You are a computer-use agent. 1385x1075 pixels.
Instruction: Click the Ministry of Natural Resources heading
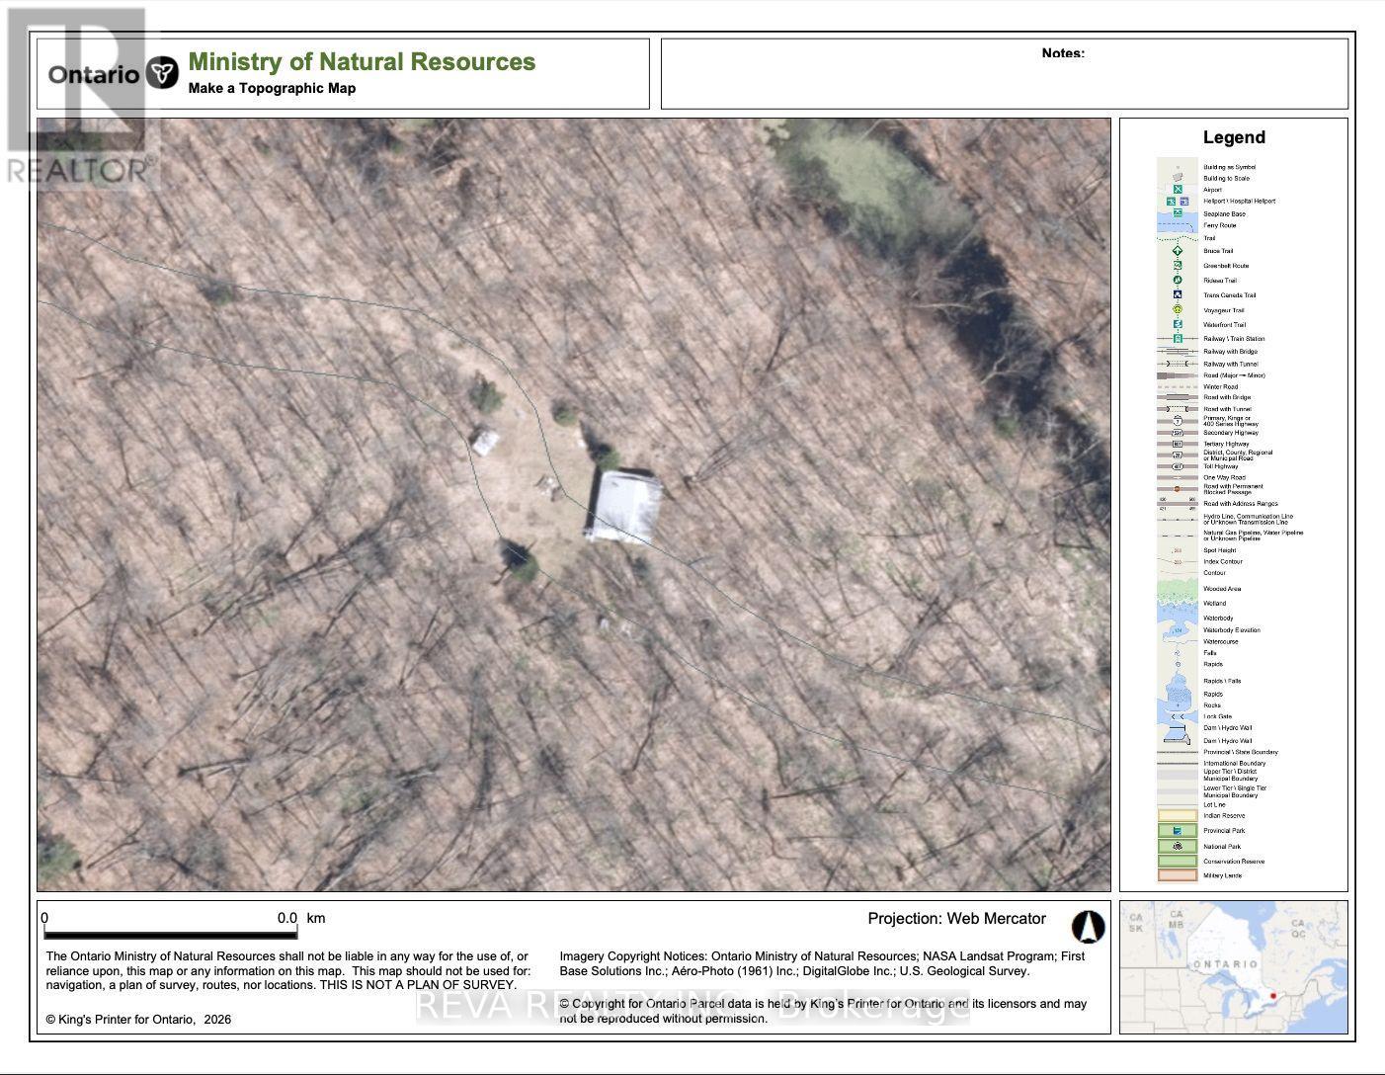pos(361,62)
